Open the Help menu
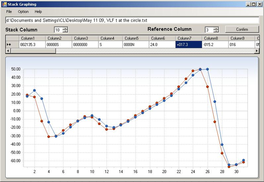The image size is (264, 182). [38, 12]
